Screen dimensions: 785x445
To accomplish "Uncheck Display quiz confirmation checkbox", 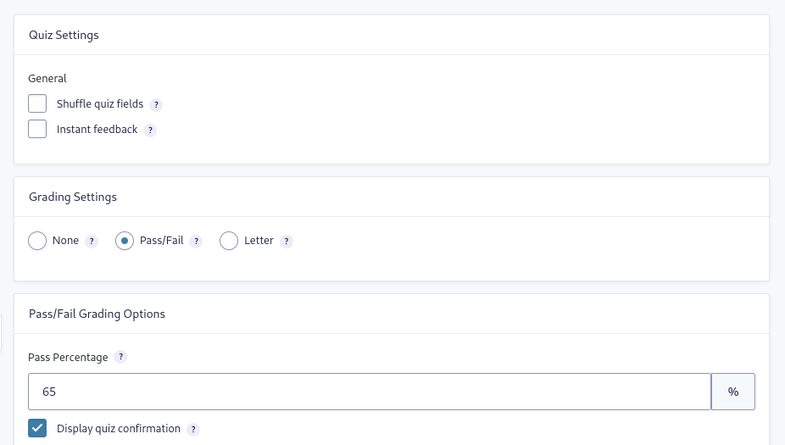I will [x=37, y=428].
